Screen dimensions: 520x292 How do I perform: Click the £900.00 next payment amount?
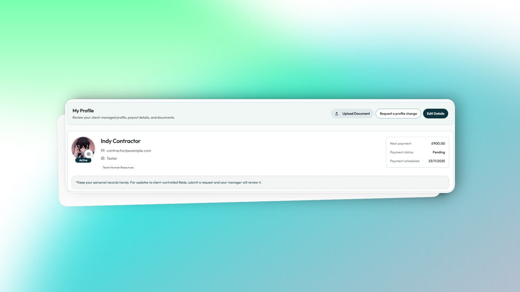point(438,144)
